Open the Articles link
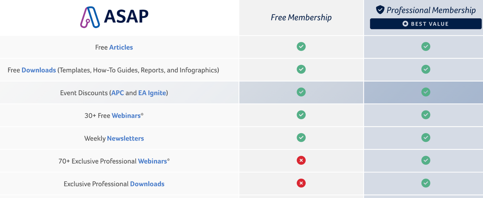483x198 pixels. (x=121, y=47)
